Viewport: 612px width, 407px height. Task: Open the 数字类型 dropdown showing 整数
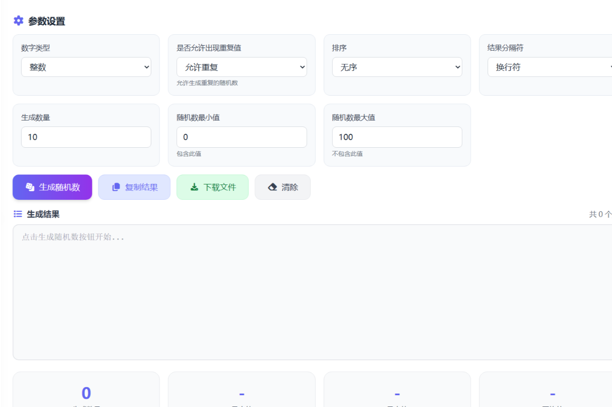point(86,67)
